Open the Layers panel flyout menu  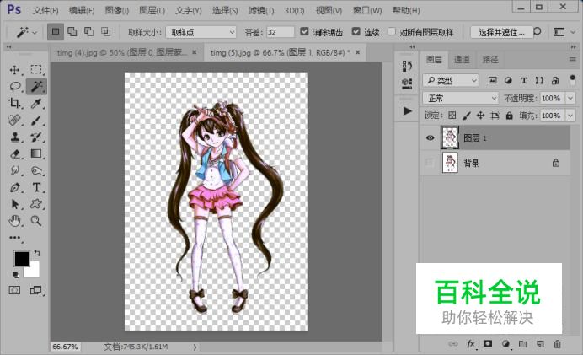pos(572,60)
